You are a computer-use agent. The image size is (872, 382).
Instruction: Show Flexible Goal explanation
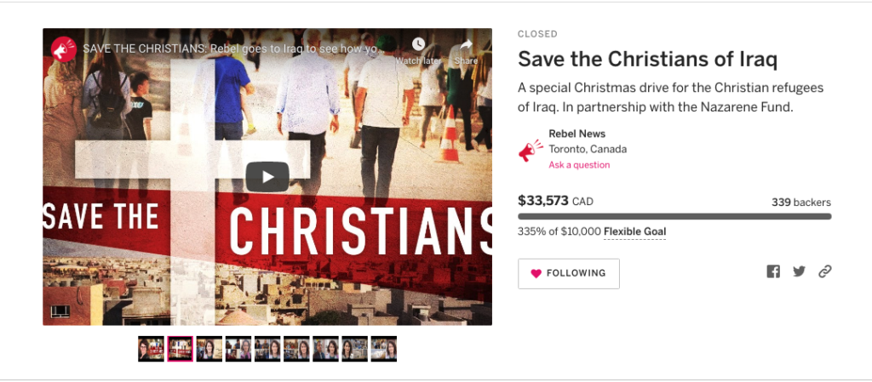(x=634, y=231)
